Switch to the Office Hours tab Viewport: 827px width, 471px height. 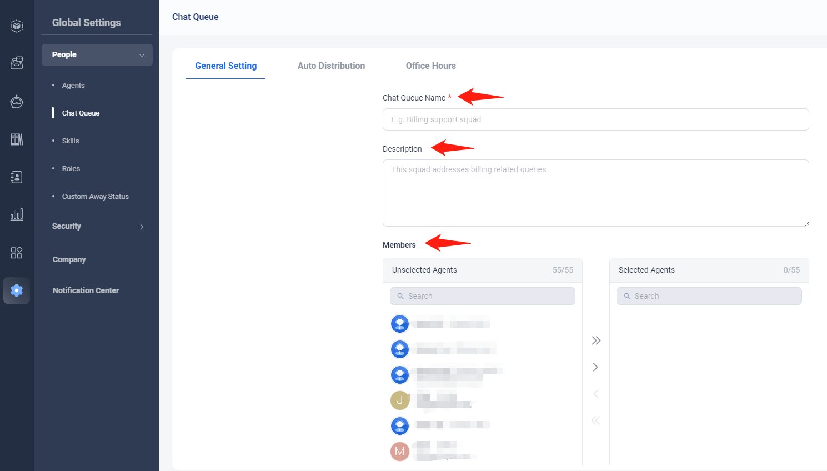(430, 66)
